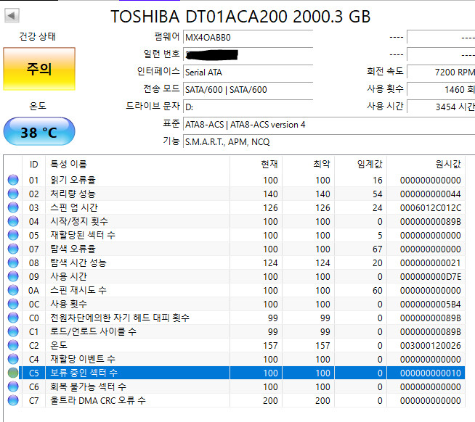Click status orb for ID C6 회복 불가능 섹터 수
Image resolution: width=475 pixels, height=422 pixels.
(x=13, y=386)
